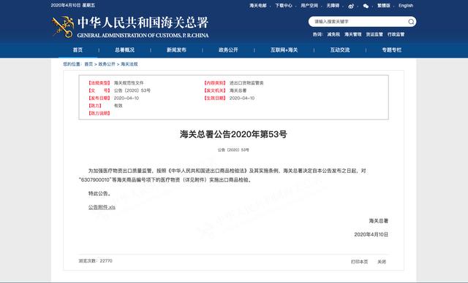
Task: Open the 互联网+海关 menu item
Action: click(284, 50)
